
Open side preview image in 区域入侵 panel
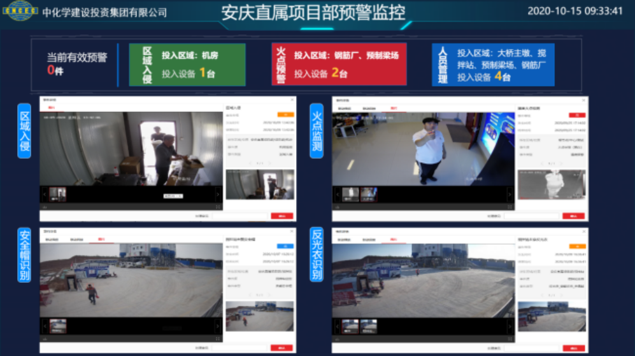260,184
